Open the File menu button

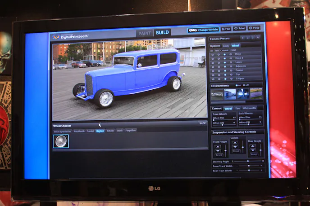[226, 29]
